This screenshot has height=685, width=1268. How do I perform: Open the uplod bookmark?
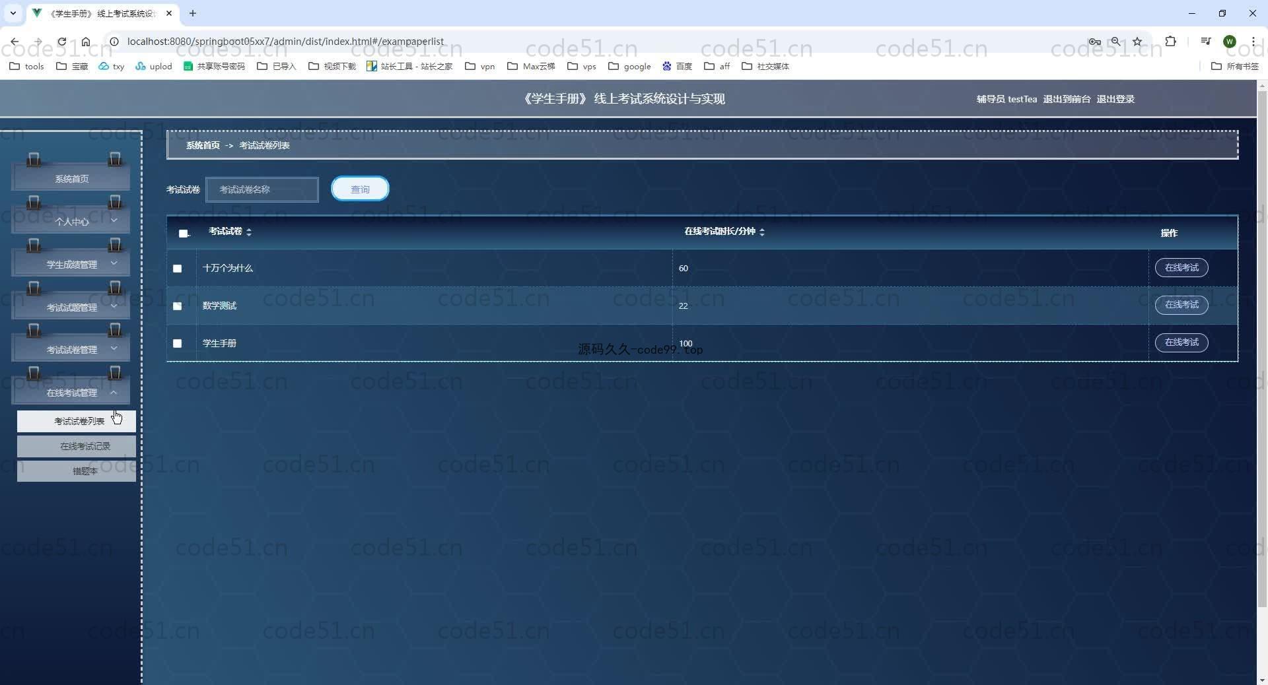coord(154,66)
